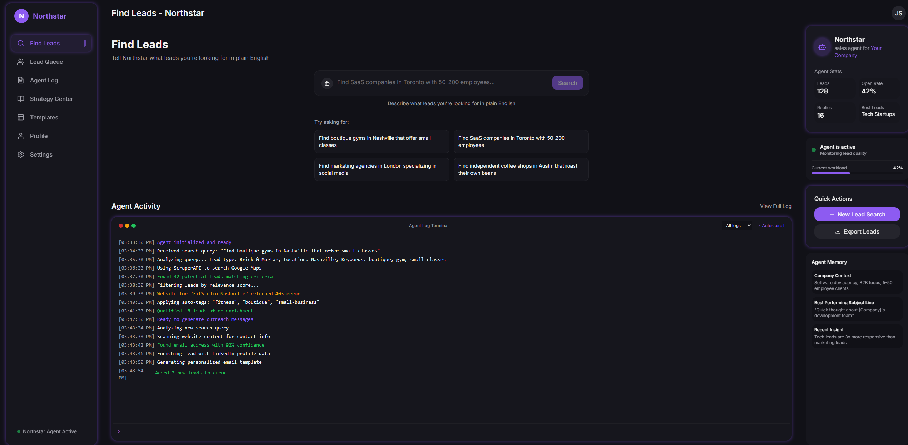
Task: Select the Find Leads search icon in sidebar
Action: (x=21, y=43)
